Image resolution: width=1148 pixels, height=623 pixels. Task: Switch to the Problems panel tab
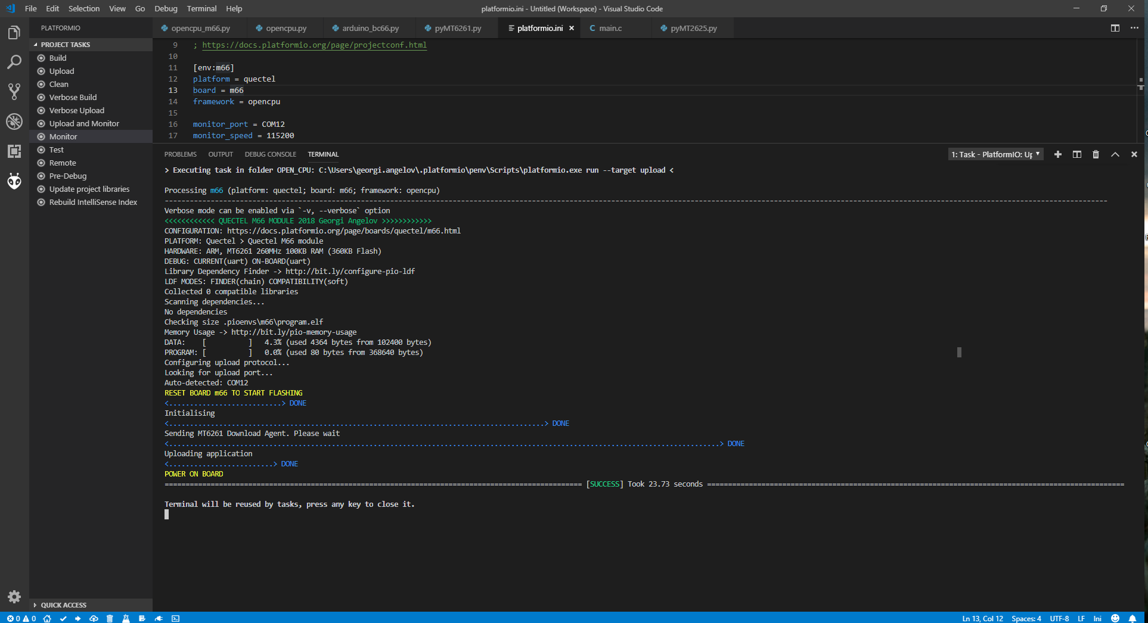click(x=181, y=154)
